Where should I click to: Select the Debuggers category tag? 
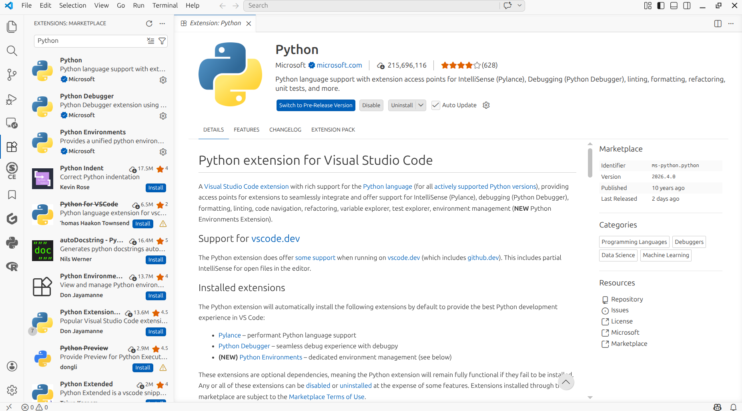(x=689, y=242)
